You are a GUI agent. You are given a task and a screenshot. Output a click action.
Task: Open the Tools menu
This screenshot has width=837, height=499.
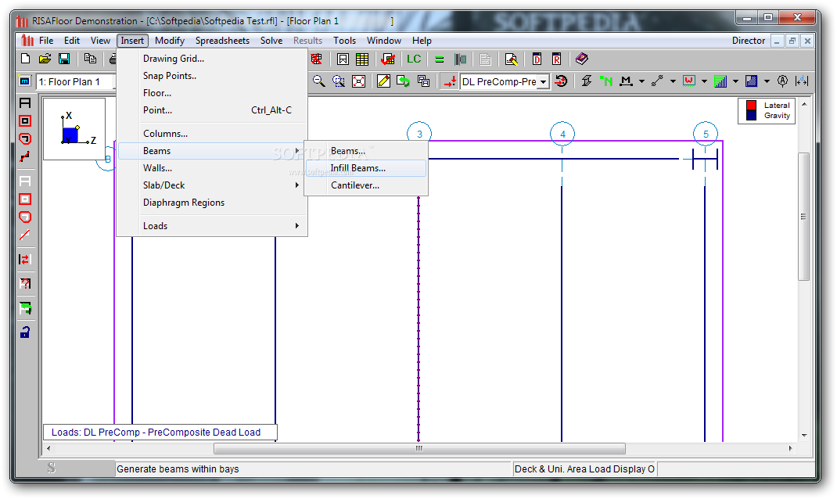(x=344, y=41)
